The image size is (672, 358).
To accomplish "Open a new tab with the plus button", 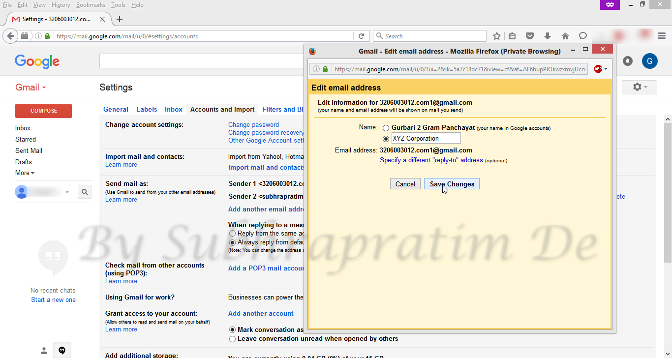I will 120,19.
